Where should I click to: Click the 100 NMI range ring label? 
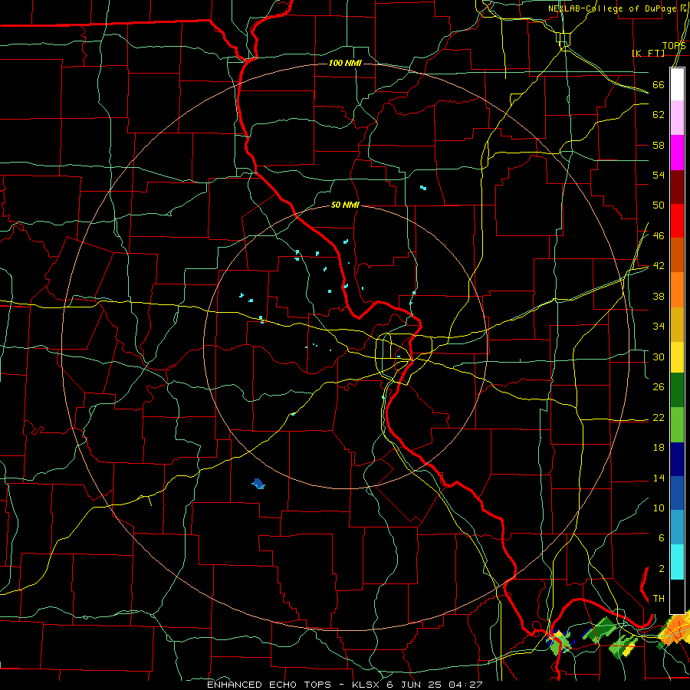[x=345, y=64]
